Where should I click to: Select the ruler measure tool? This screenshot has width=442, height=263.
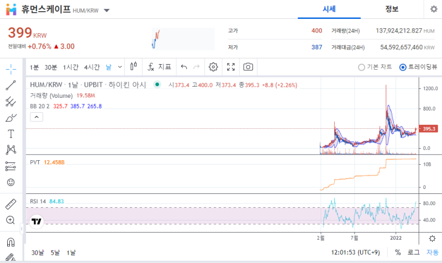(x=11, y=204)
